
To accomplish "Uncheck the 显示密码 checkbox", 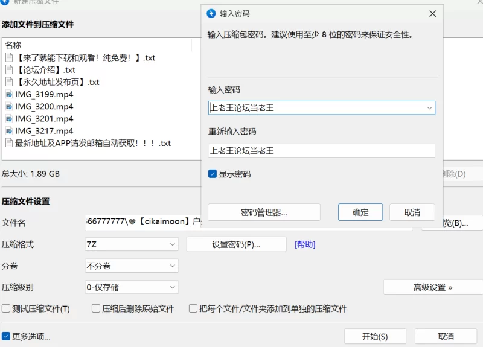I will (213, 174).
